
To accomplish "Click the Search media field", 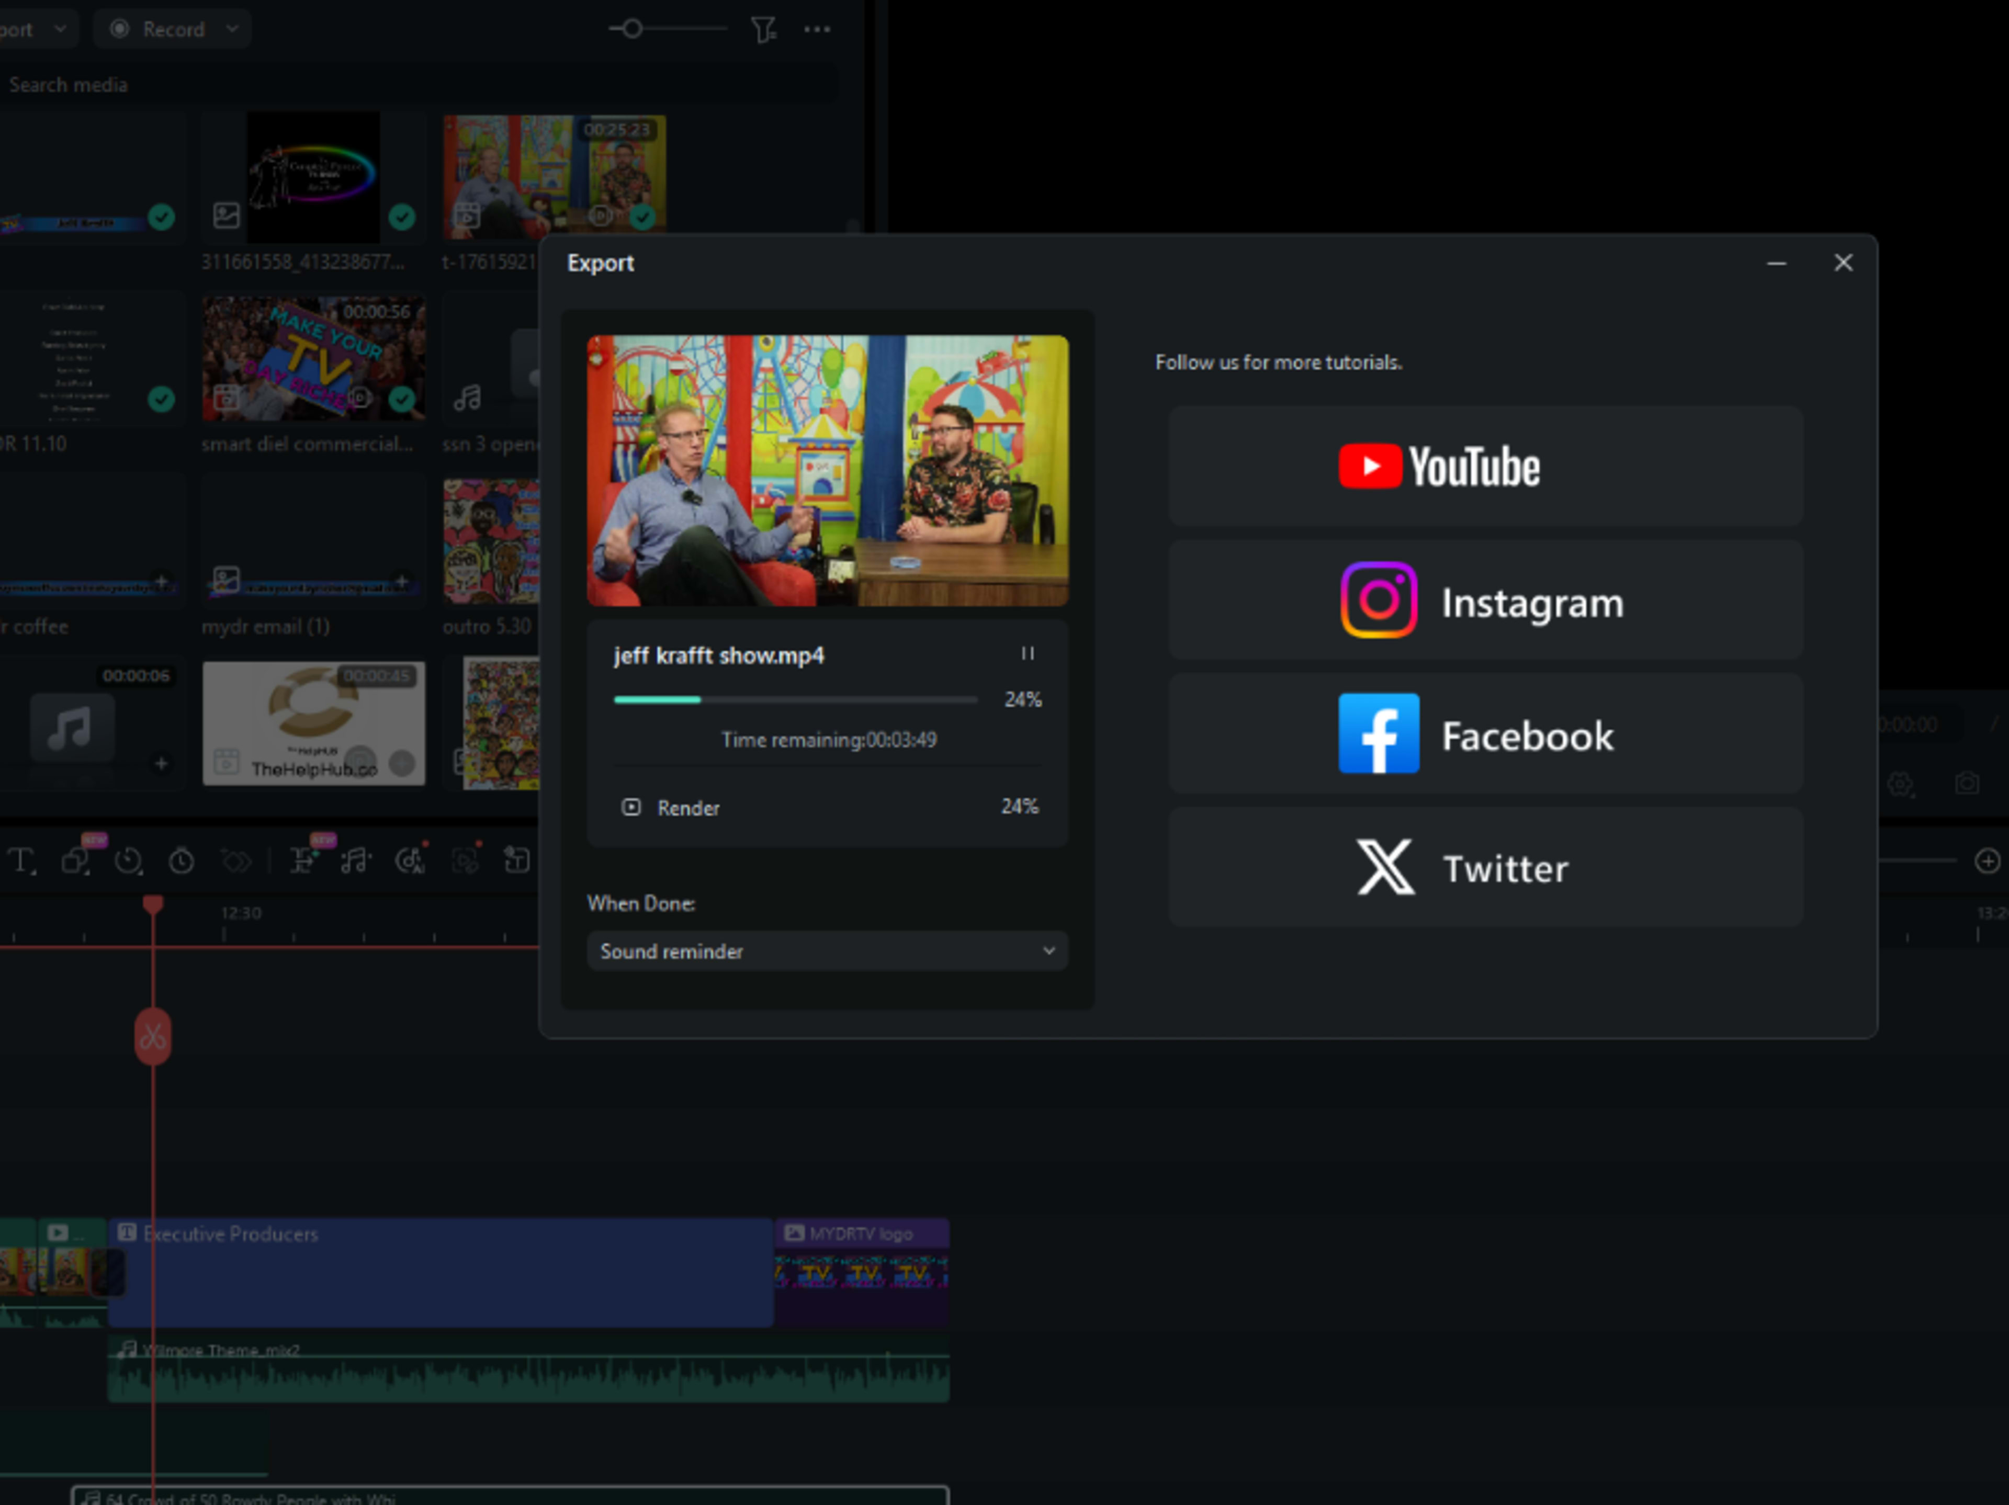I will (x=418, y=84).
